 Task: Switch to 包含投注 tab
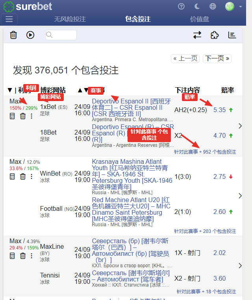click(x=138, y=19)
